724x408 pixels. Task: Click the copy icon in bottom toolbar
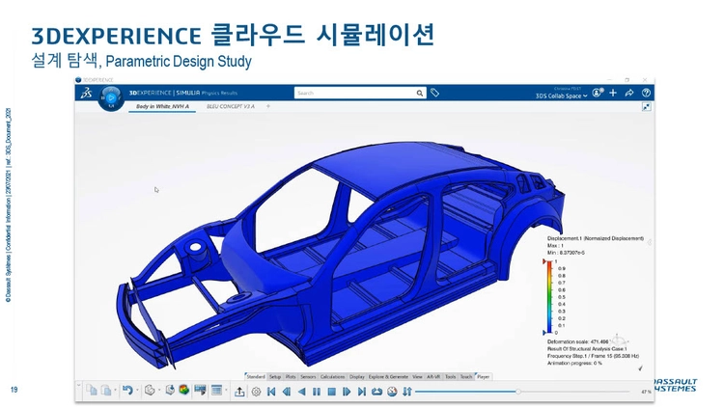92,391
